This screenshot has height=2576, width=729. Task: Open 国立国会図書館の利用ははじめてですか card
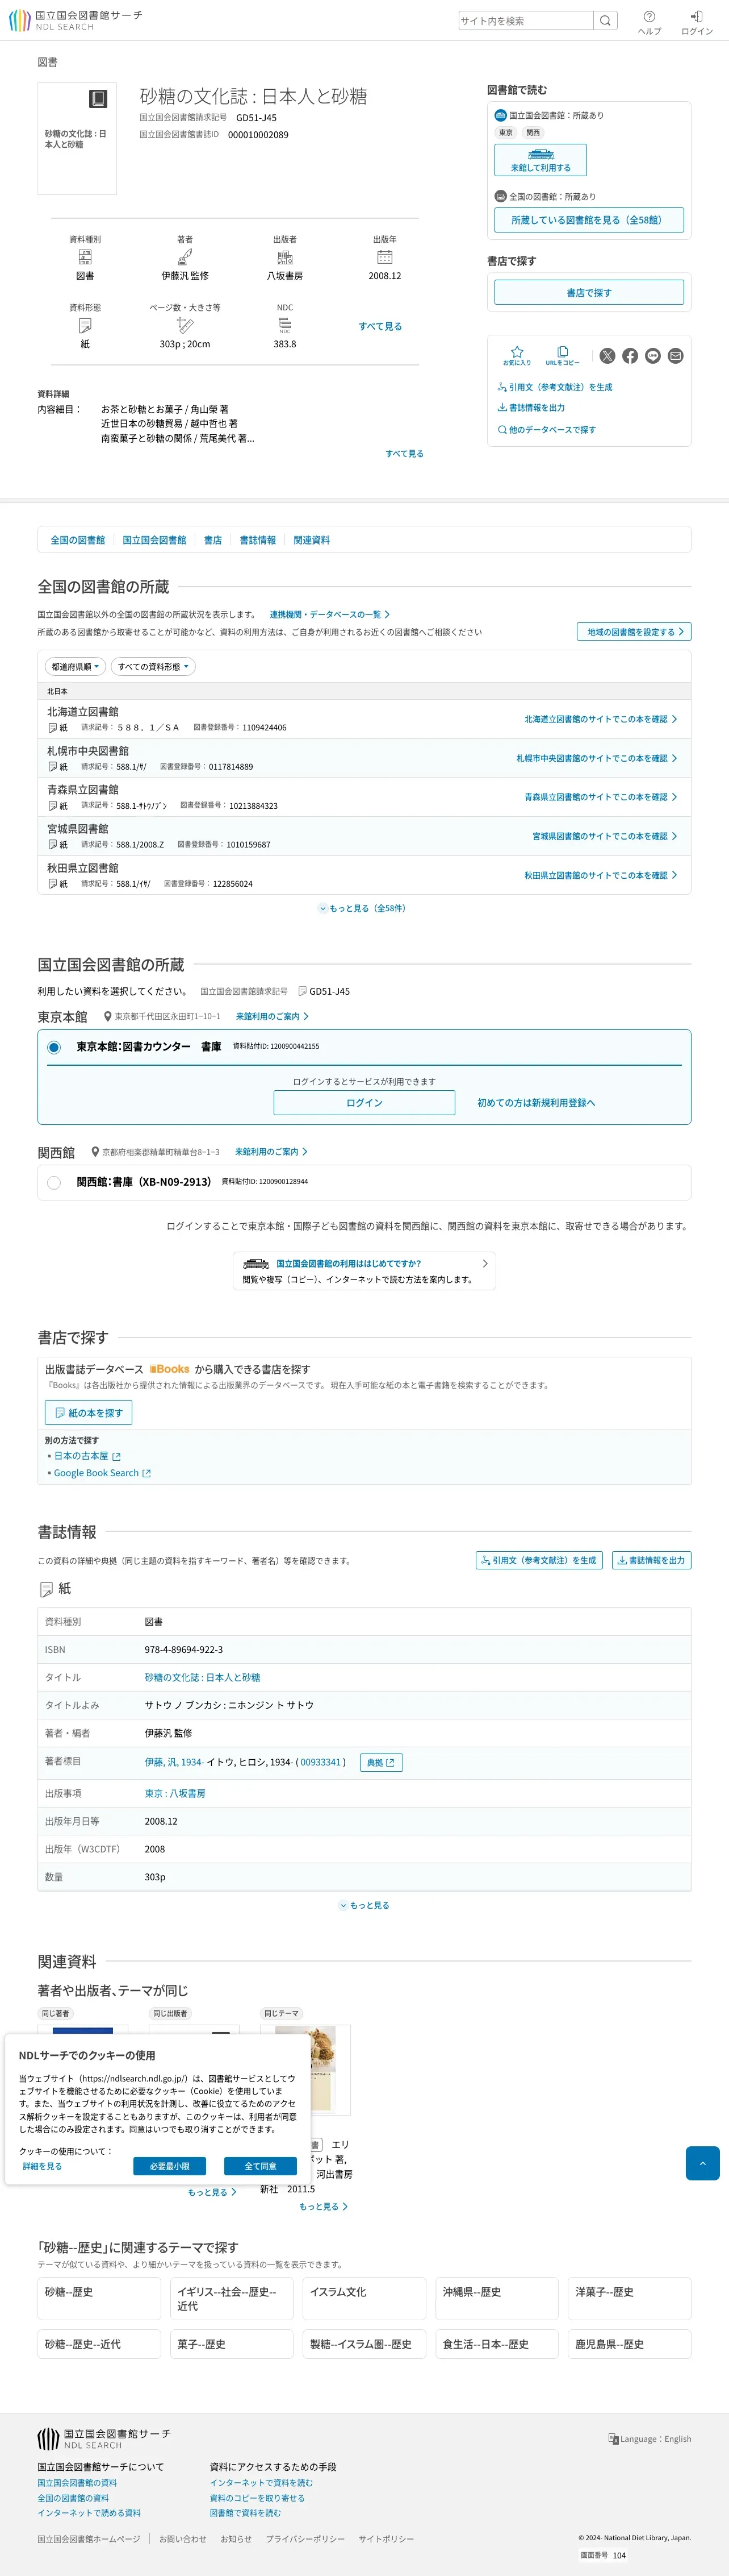coord(364,1271)
